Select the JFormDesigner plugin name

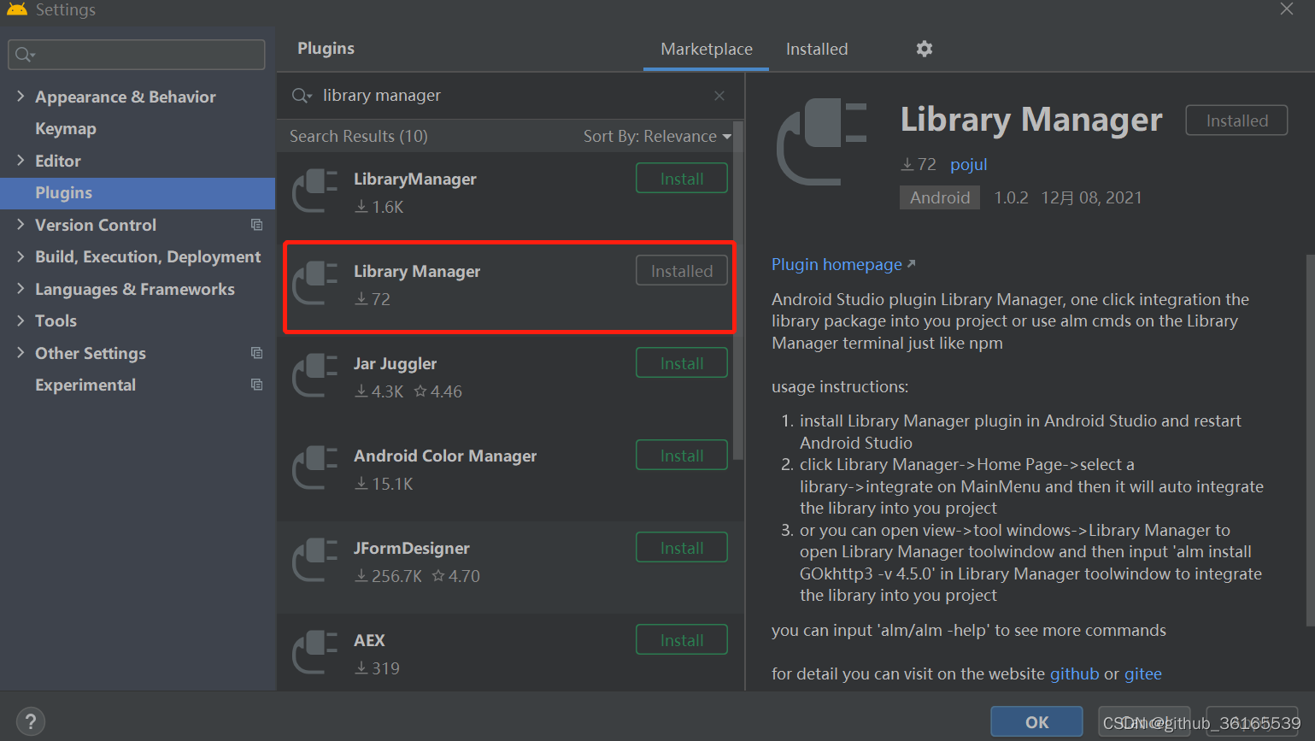(x=412, y=548)
